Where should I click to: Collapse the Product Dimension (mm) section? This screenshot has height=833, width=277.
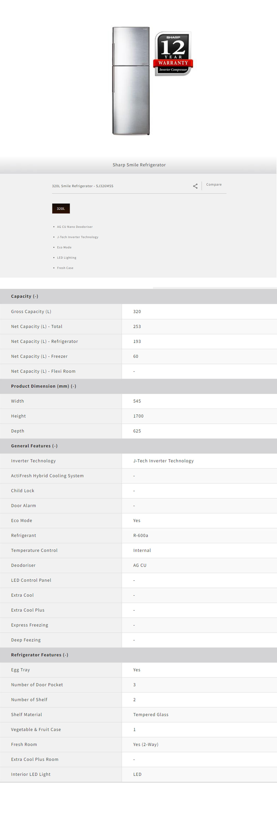coord(44,386)
